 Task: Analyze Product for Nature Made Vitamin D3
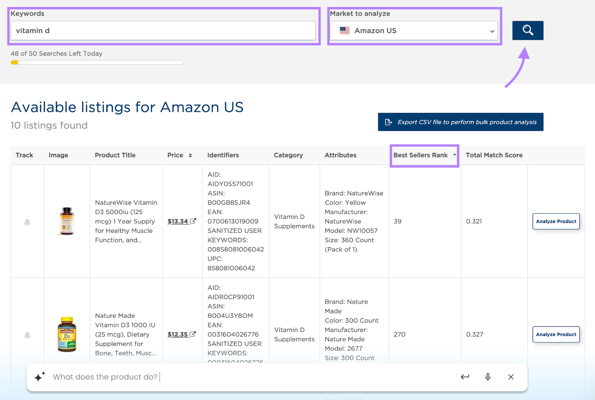556,335
